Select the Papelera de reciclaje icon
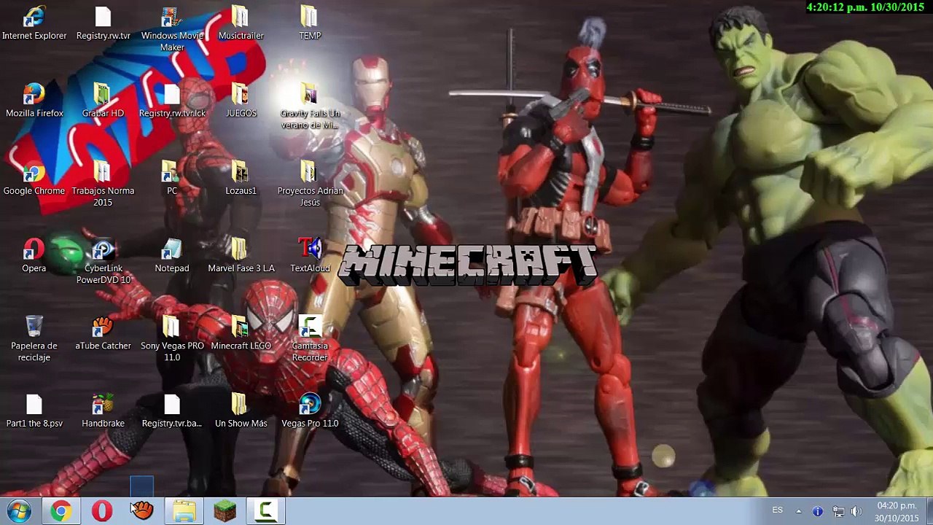This screenshot has height=525, width=933. coord(34,339)
